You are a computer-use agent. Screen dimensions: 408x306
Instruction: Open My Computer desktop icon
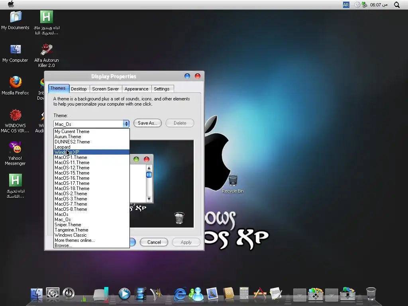pyautogui.click(x=16, y=53)
